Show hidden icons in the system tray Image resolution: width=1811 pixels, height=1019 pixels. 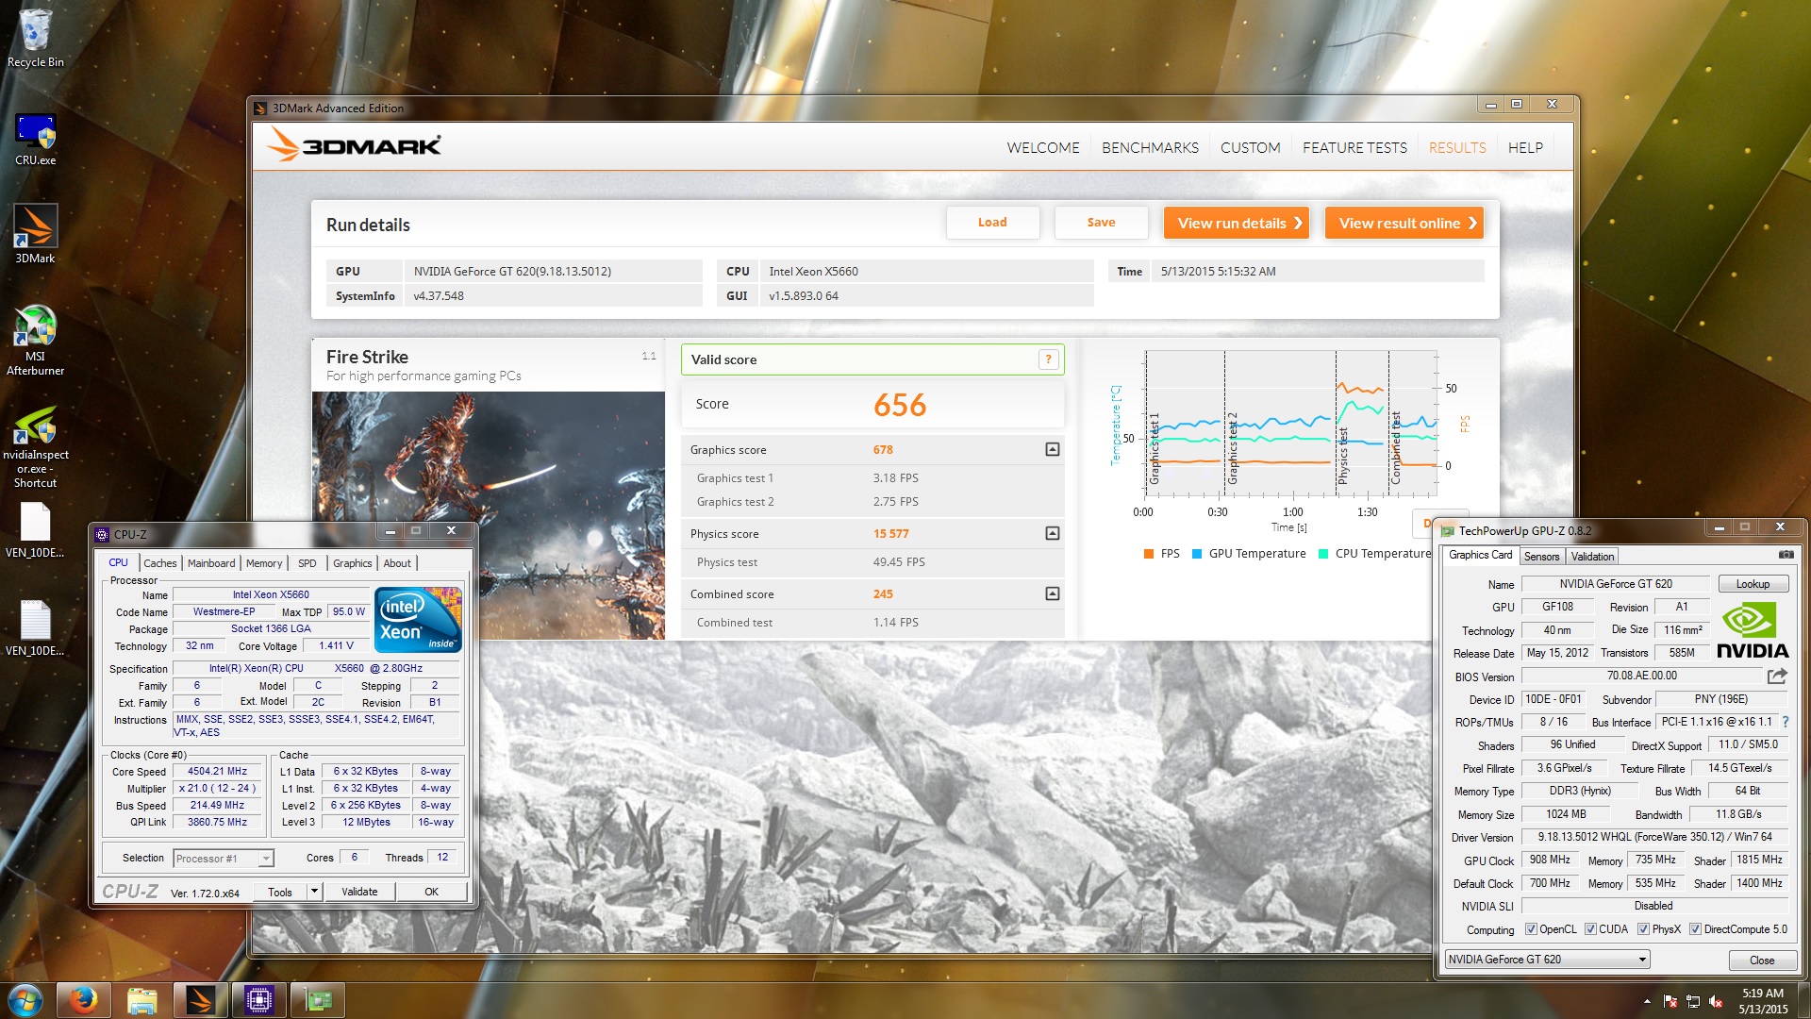(1647, 1001)
